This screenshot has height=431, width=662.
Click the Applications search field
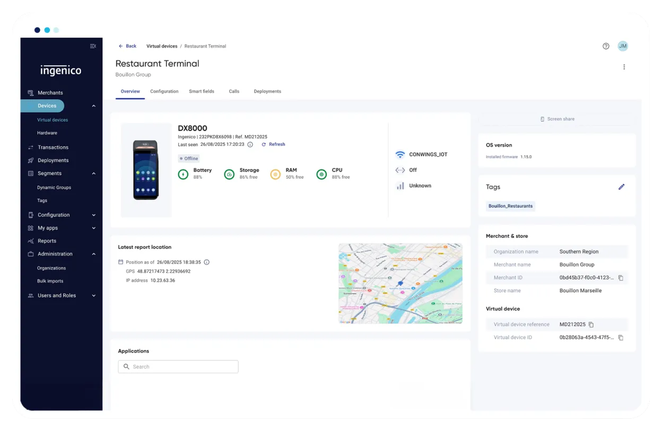(178, 367)
